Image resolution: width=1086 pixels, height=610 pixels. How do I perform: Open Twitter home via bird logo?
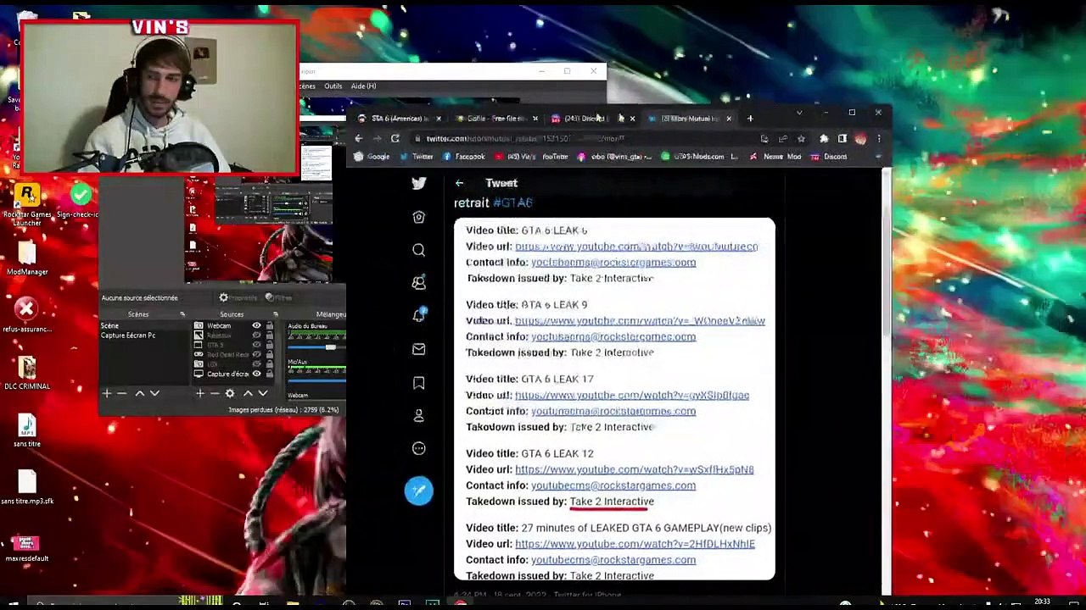[418, 183]
